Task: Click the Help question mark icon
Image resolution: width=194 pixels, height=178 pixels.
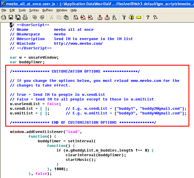Action: click(x=148, y=17)
